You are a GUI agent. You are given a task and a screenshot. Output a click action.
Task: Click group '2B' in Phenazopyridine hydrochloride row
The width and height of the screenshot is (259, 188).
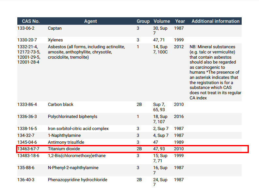click(x=139, y=180)
